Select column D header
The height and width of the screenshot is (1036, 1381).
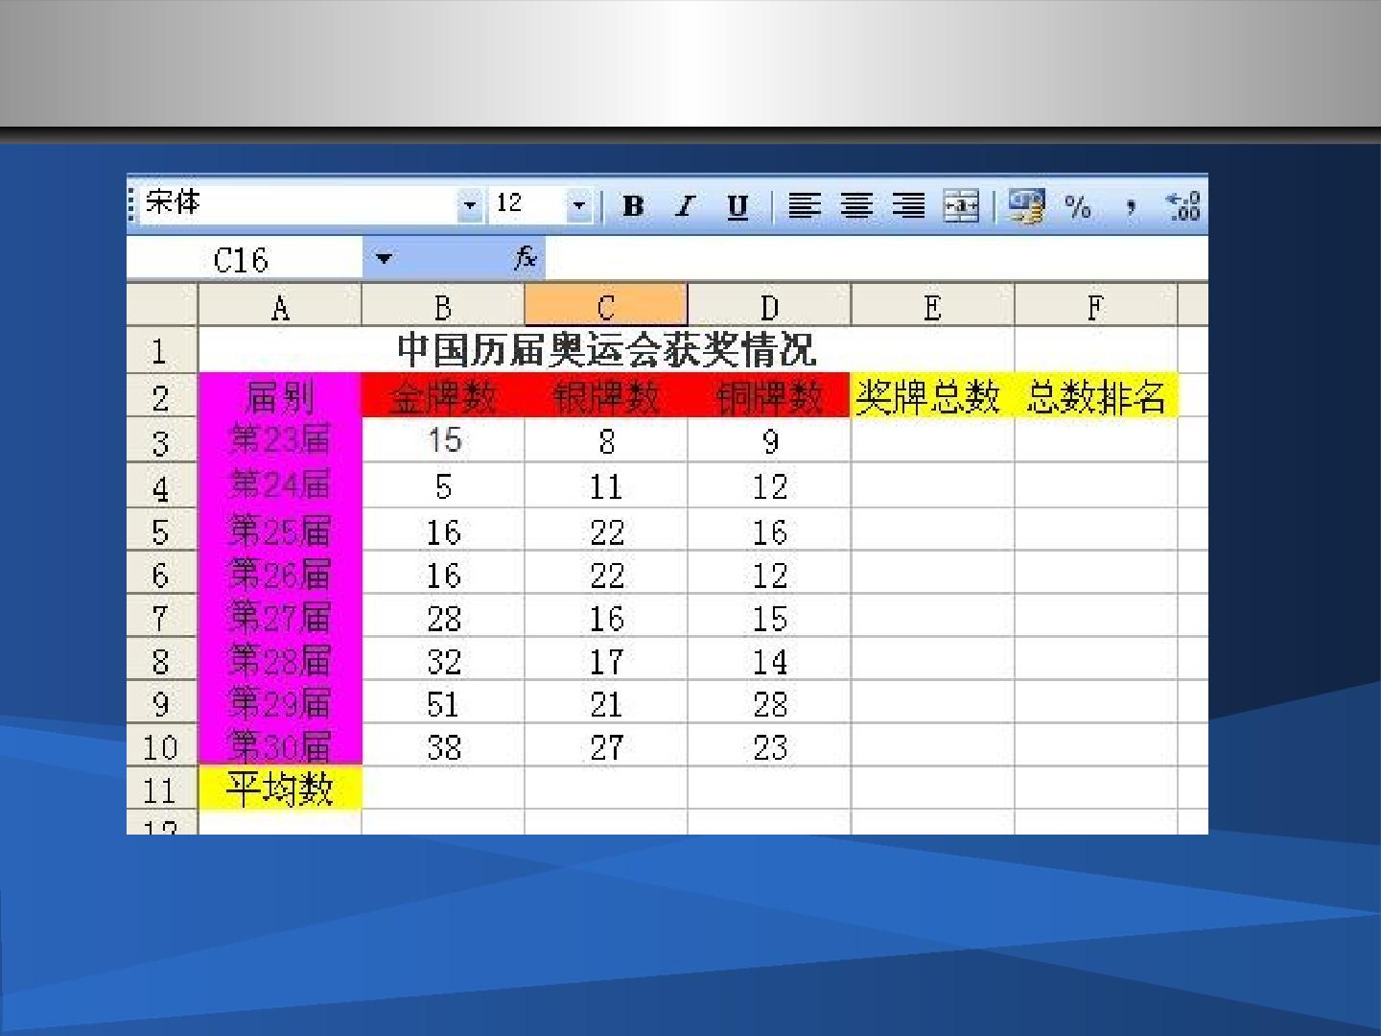click(769, 307)
